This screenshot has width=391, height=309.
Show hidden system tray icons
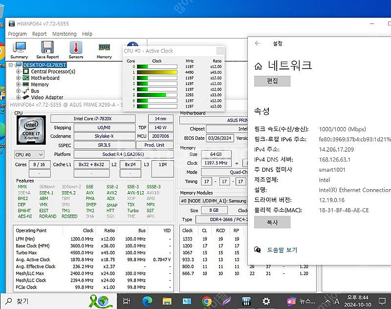click(327, 302)
